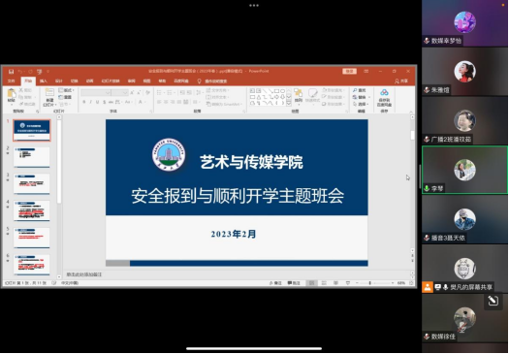Click the Arrange shapes icon

click(x=299, y=94)
